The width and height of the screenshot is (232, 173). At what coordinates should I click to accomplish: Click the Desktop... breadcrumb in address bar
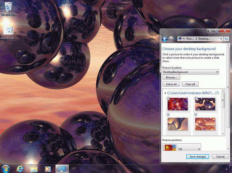(204, 39)
